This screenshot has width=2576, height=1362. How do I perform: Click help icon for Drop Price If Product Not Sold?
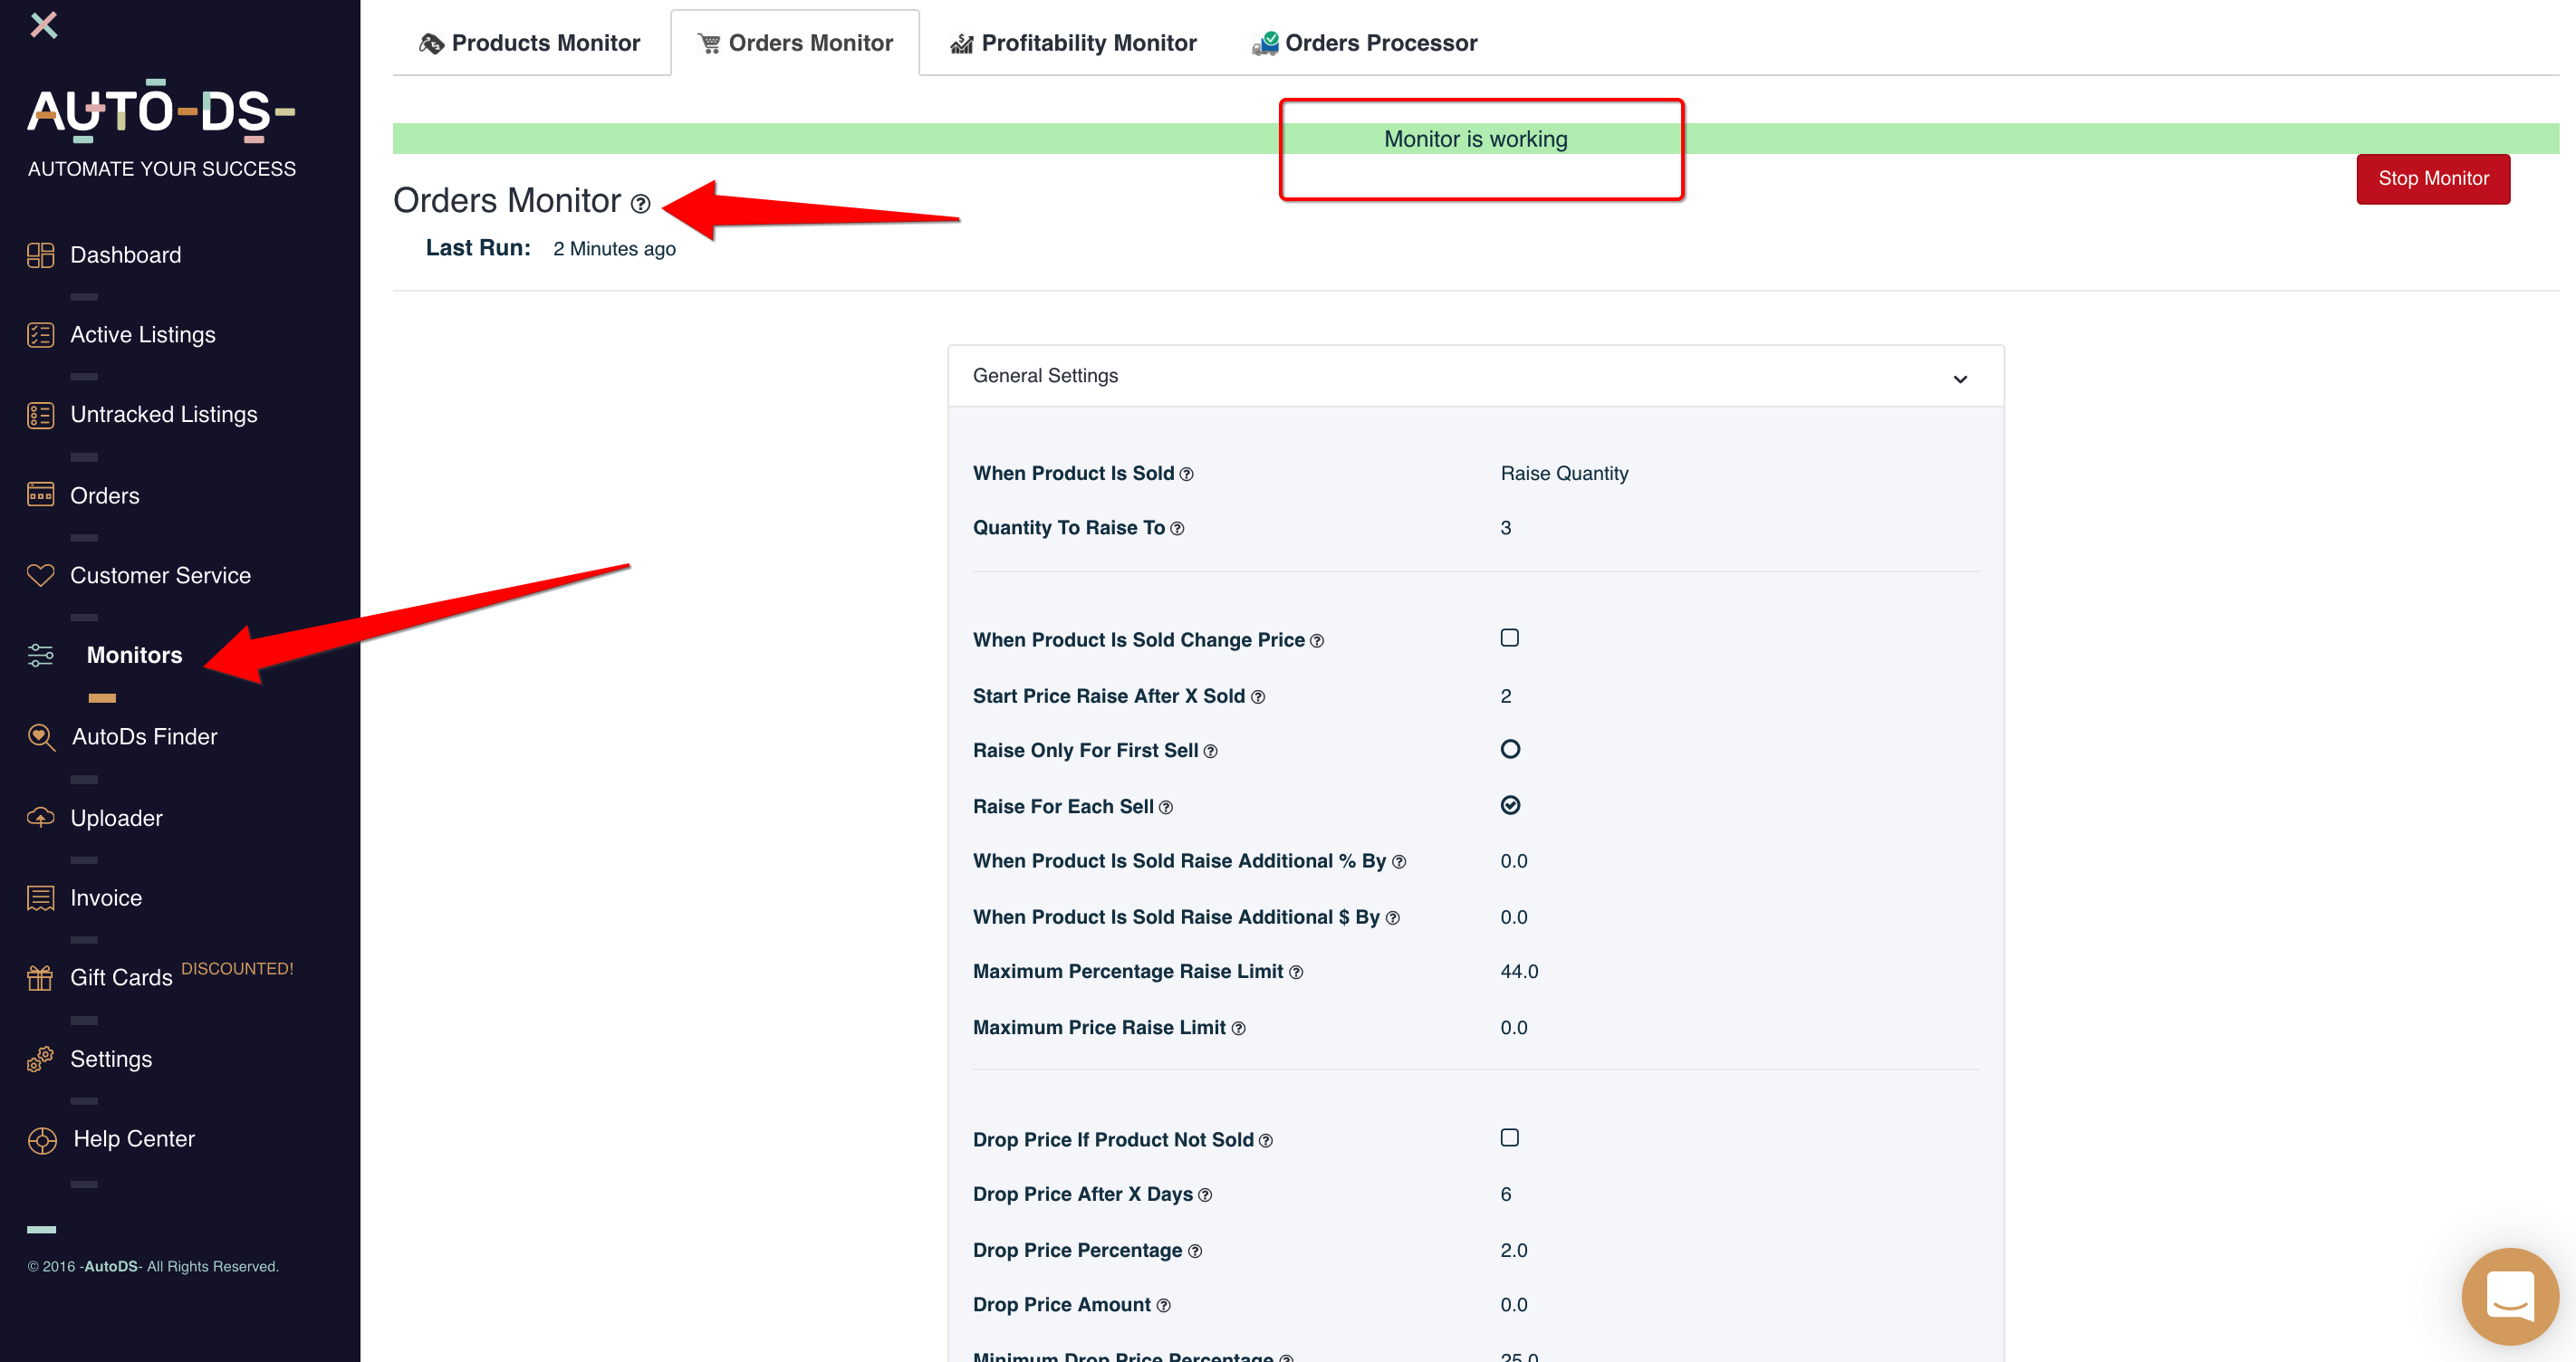pos(1266,1142)
